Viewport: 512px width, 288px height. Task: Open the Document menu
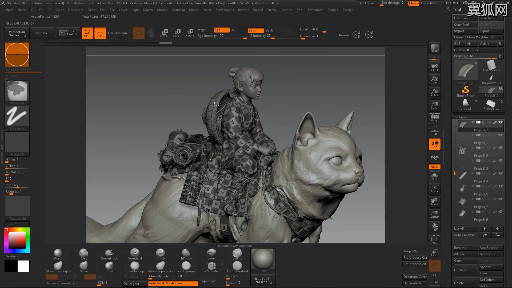click(76, 10)
